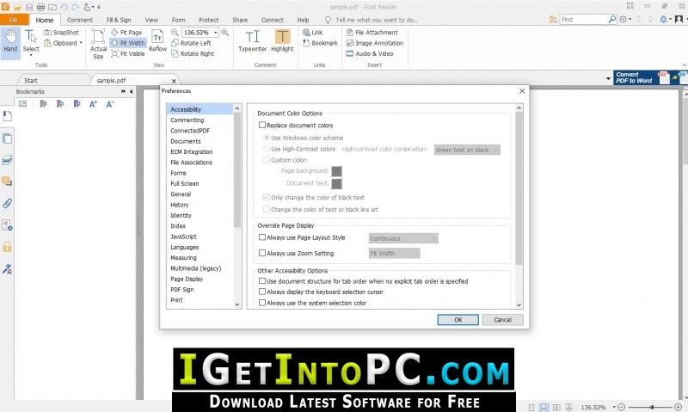The image size is (688, 412).
Task: Switch to the Fill & Sign tab
Action: (119, 20)
